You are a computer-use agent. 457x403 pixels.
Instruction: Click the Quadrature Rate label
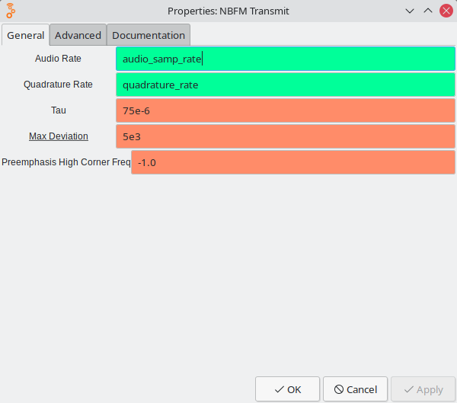[59, 85]
